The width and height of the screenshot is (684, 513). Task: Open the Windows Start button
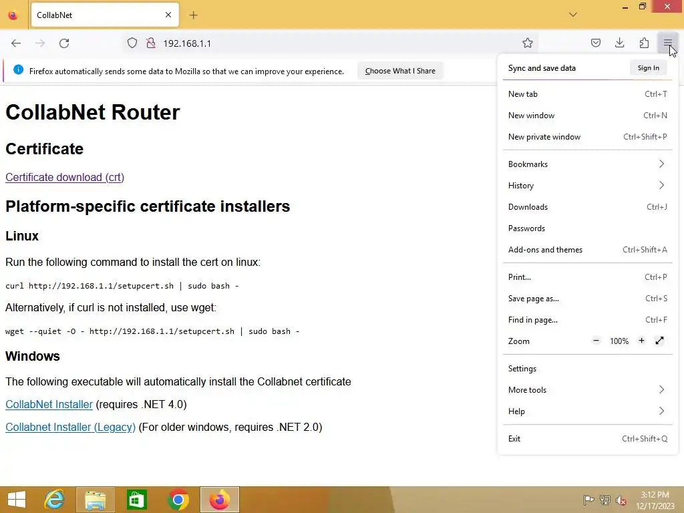[x=17, y=500]
